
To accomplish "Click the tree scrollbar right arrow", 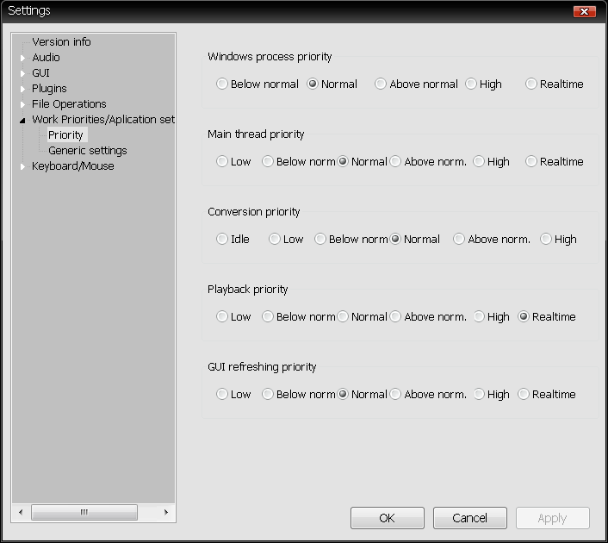I will click(x=166, y=512).
